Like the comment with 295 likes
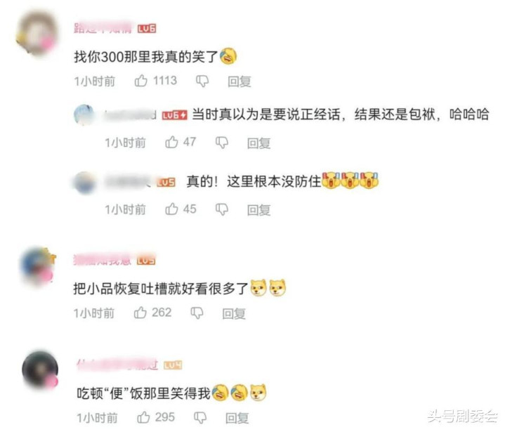 click(143, 417)
